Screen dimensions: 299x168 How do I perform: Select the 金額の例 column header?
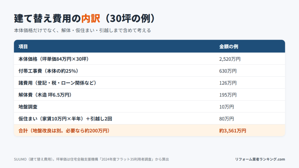tap(229, 46)
